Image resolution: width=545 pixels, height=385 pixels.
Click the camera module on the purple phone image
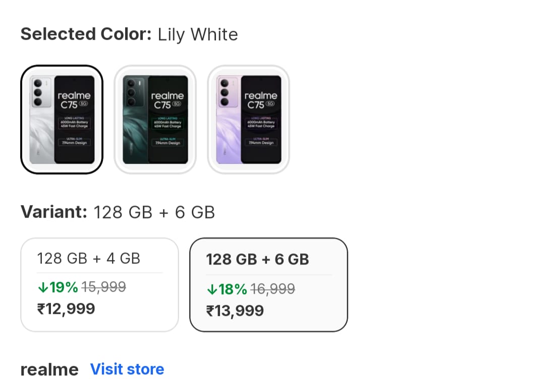tap(224, 92)
